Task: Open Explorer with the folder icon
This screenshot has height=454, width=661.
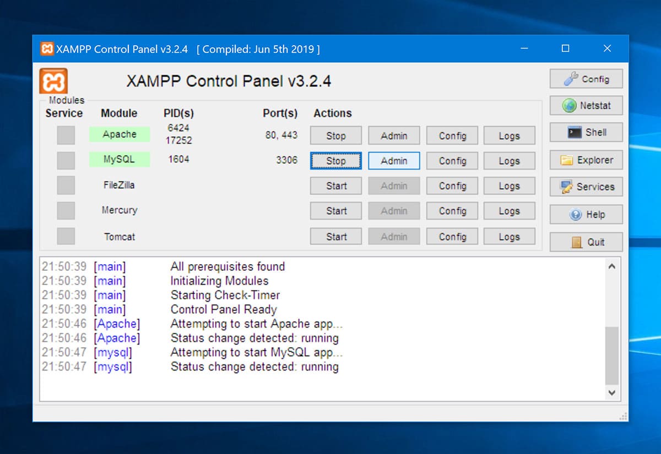Action: [586, 160]
